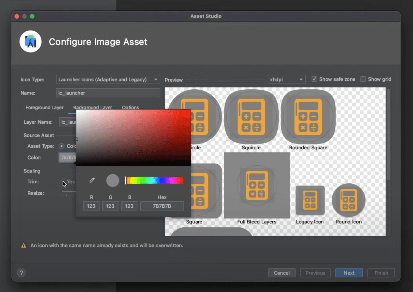Click the Android Studio logo icon
The width and height of the screenshot is (413, 292).
pyautogui.click(x=31, y=42)
